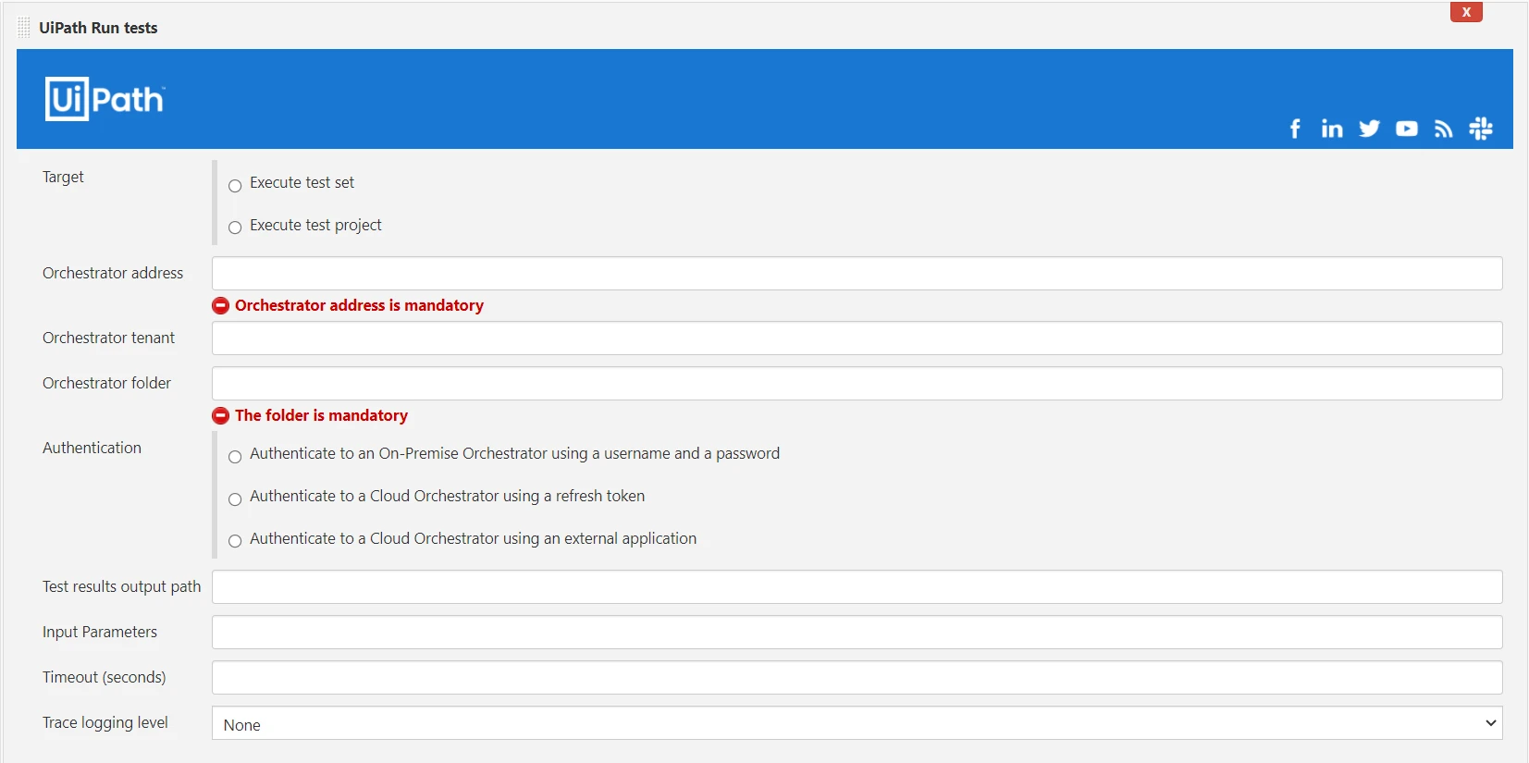This screenshot has height=763, width=1529.
Task: Click the 'UiPath Run tests' section title
Action: click(98, 28)
